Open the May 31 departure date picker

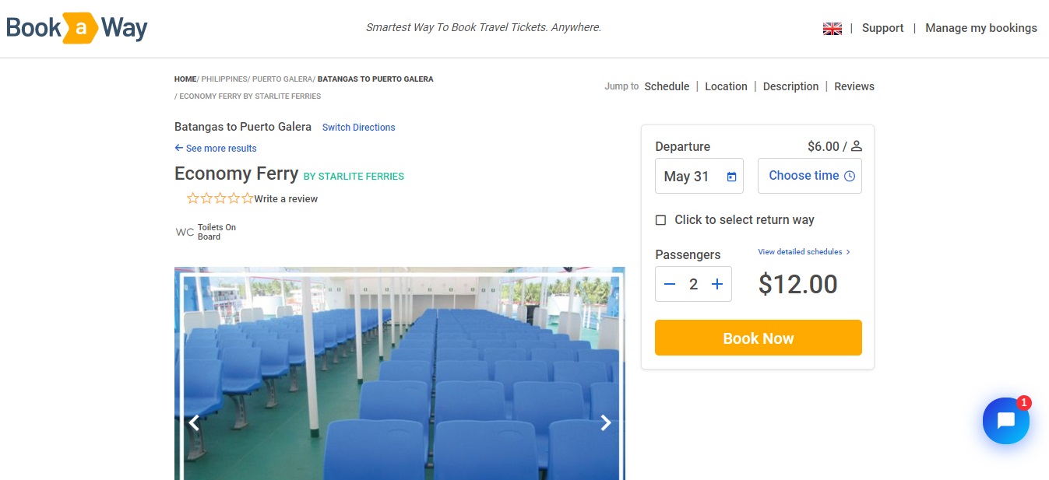[699, 176]
